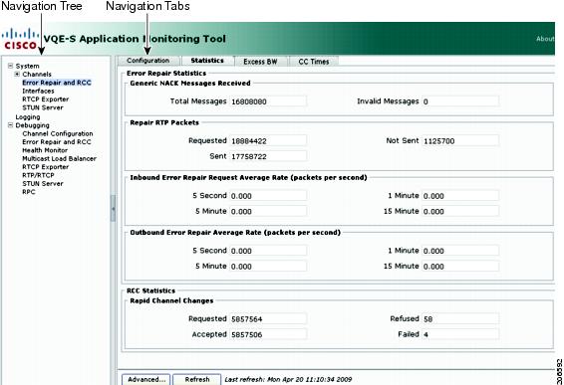Select Debugging in navigation tree
The height and width of the screenshot is (385, 564).
click(x=32, y=125)
